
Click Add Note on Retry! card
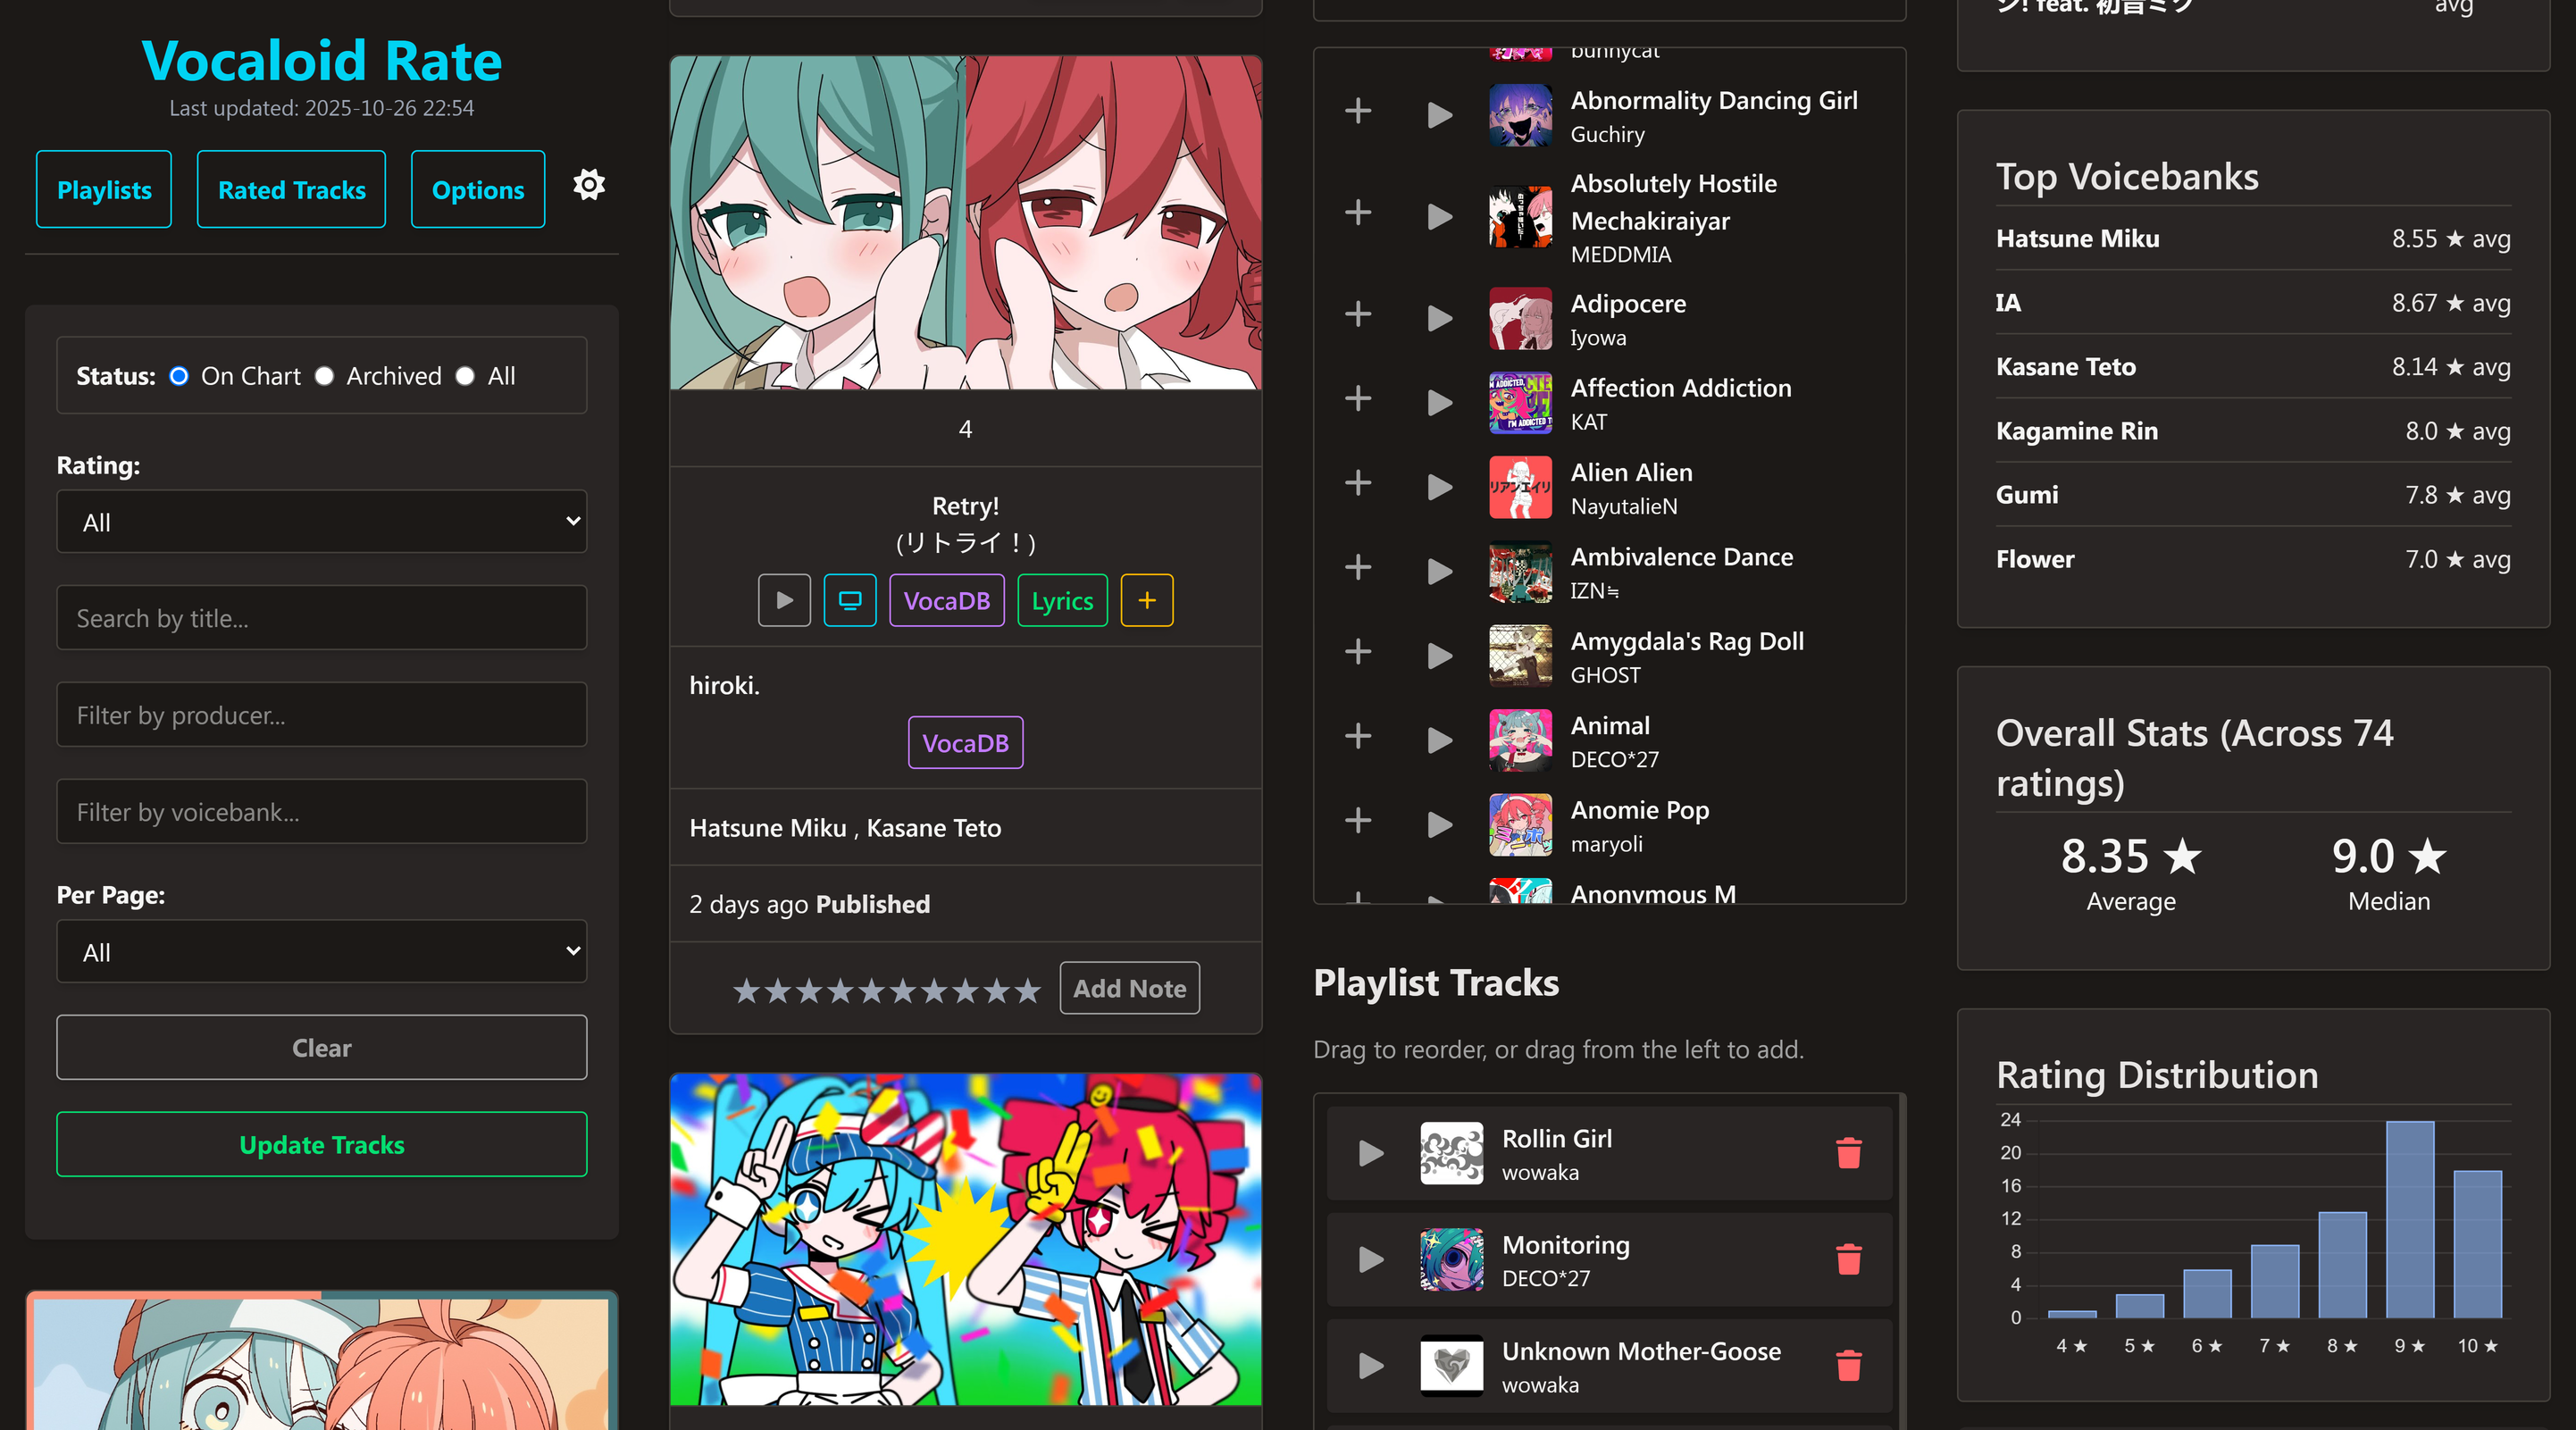point(1129,988)
